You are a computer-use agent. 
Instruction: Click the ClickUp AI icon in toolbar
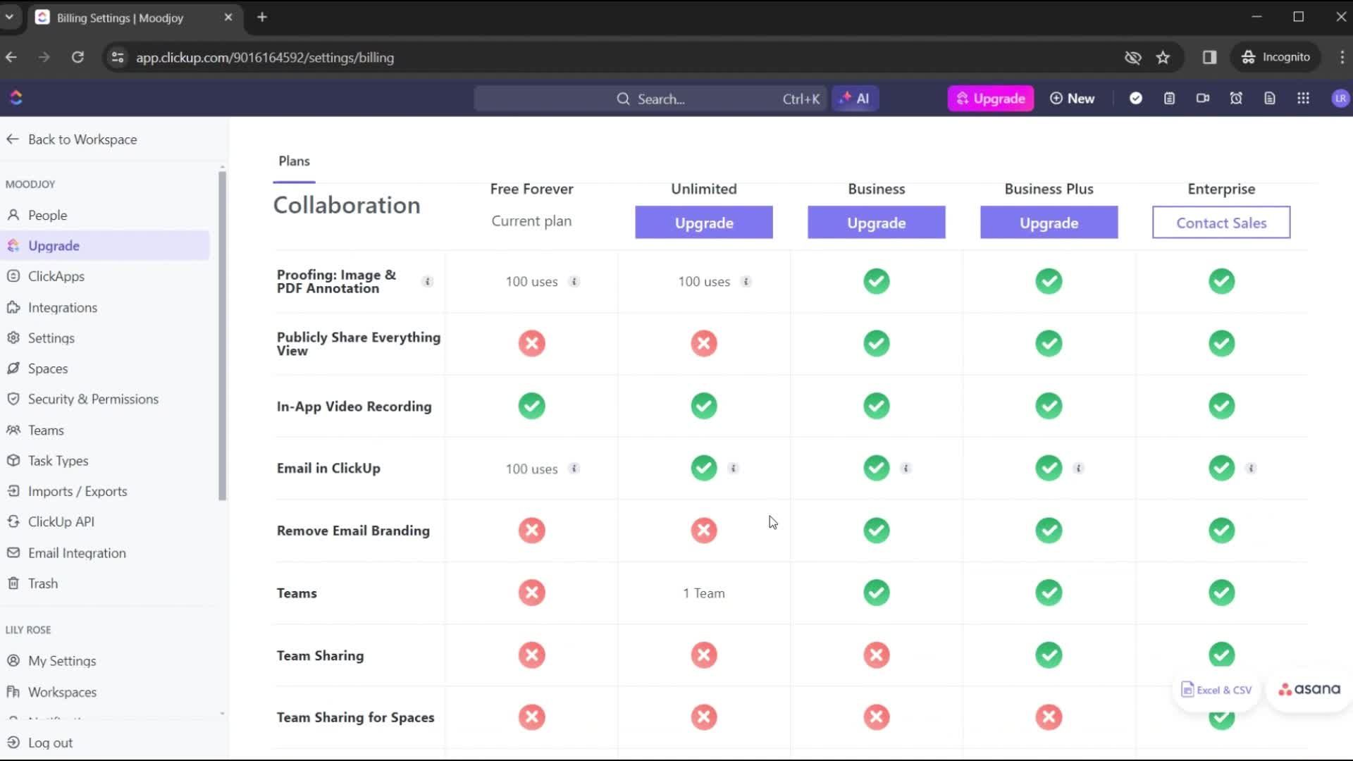[854, 97]
